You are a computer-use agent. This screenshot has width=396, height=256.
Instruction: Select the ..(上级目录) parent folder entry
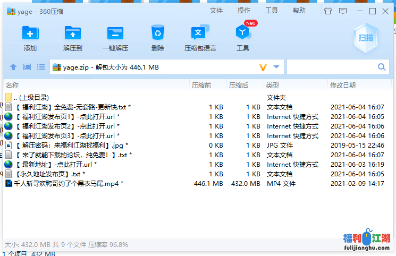click(x=32, y=98)
